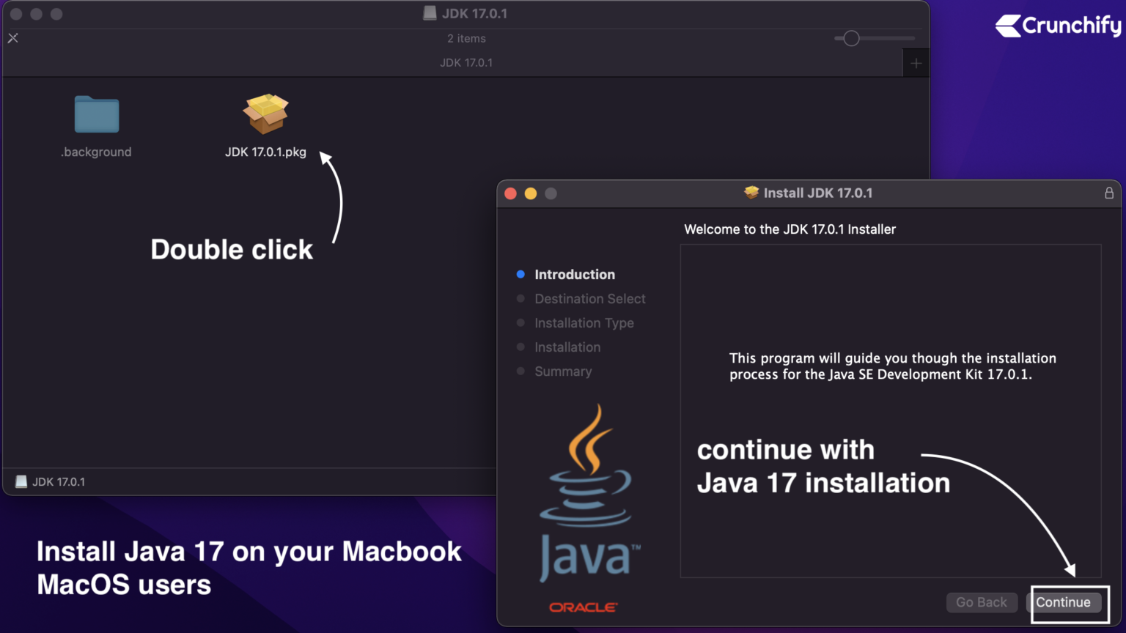1126x633 pixels.
Task: Select the .background folder icon
Action: [x=97, y=114]
